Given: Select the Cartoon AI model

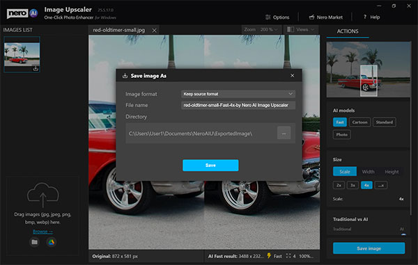Looking at the screenshot, I should [x=359, y=122].
